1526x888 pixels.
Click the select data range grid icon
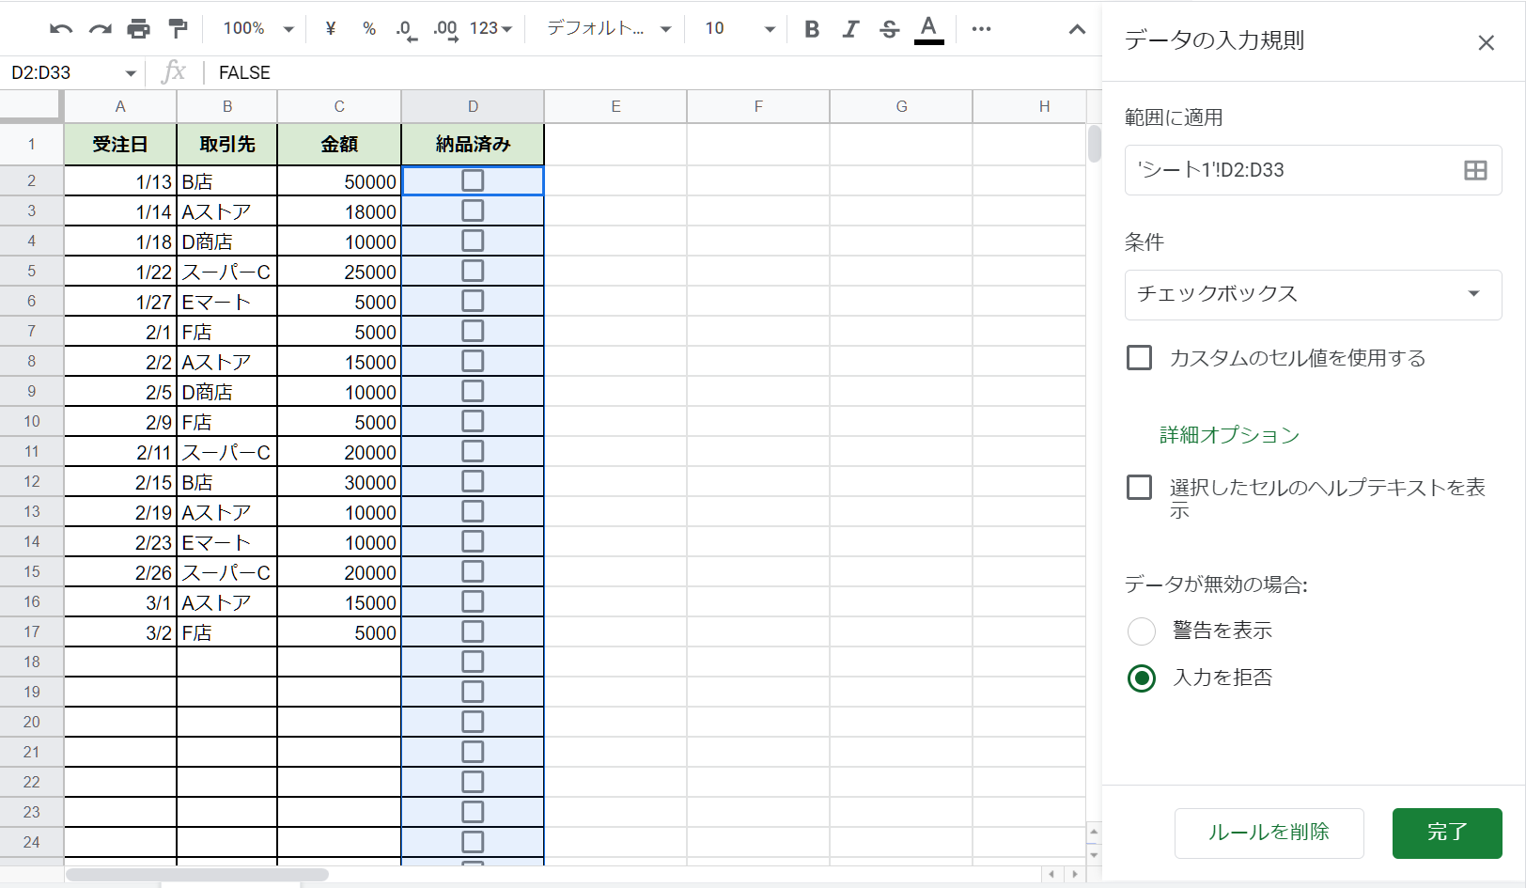pyautogui.click(x=1474, y=170)
